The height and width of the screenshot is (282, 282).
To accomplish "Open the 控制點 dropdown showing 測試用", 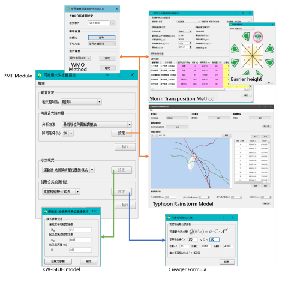I will click(81, 102).
